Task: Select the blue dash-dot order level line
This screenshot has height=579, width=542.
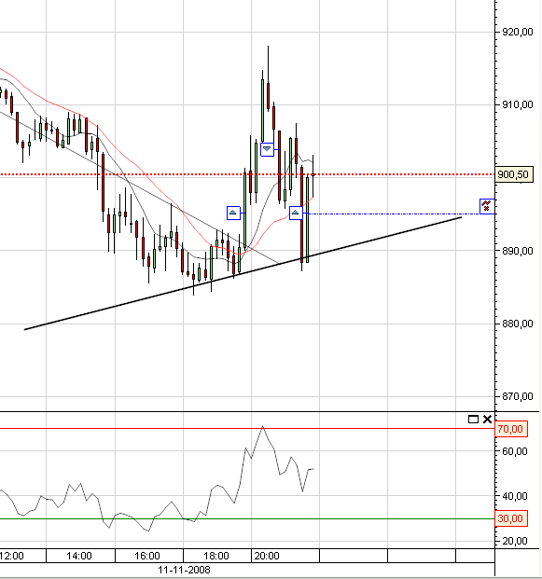Action: [x=396, y=214]
